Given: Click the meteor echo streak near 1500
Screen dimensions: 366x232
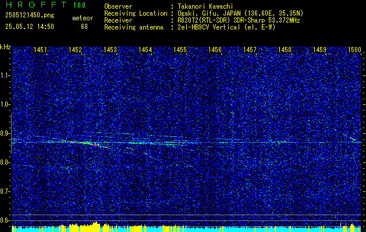Looking at the screenshot, I should pos(350,137).
